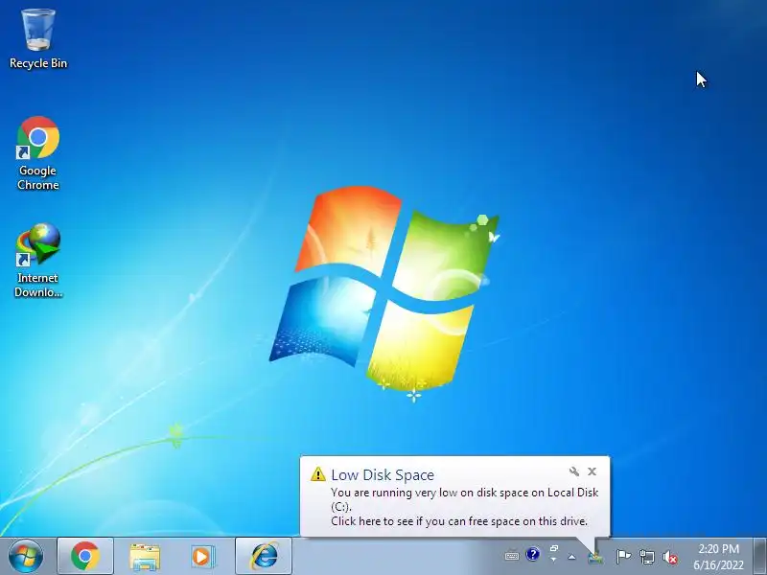The width and height of the screenshot is (767, 575).
Task: Click the muted speaker volume icon
Action: (670, 558)
